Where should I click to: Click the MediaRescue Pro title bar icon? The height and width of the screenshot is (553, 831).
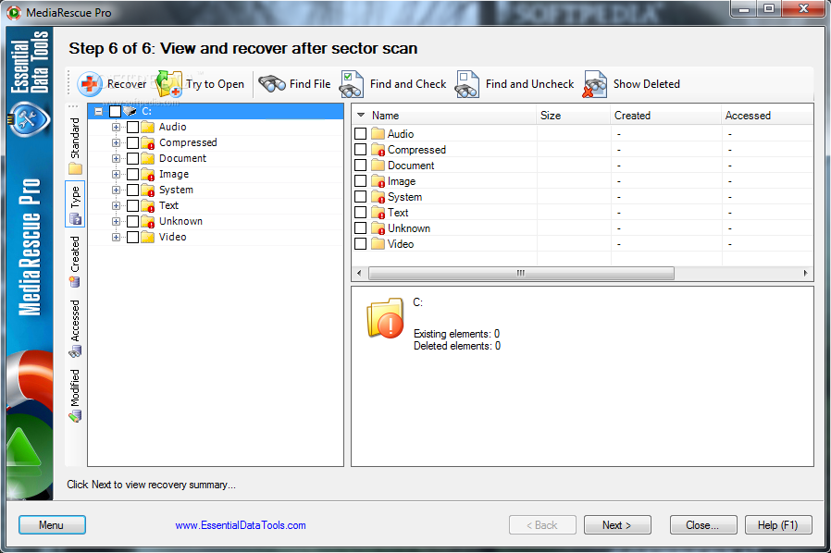point(14,12)
